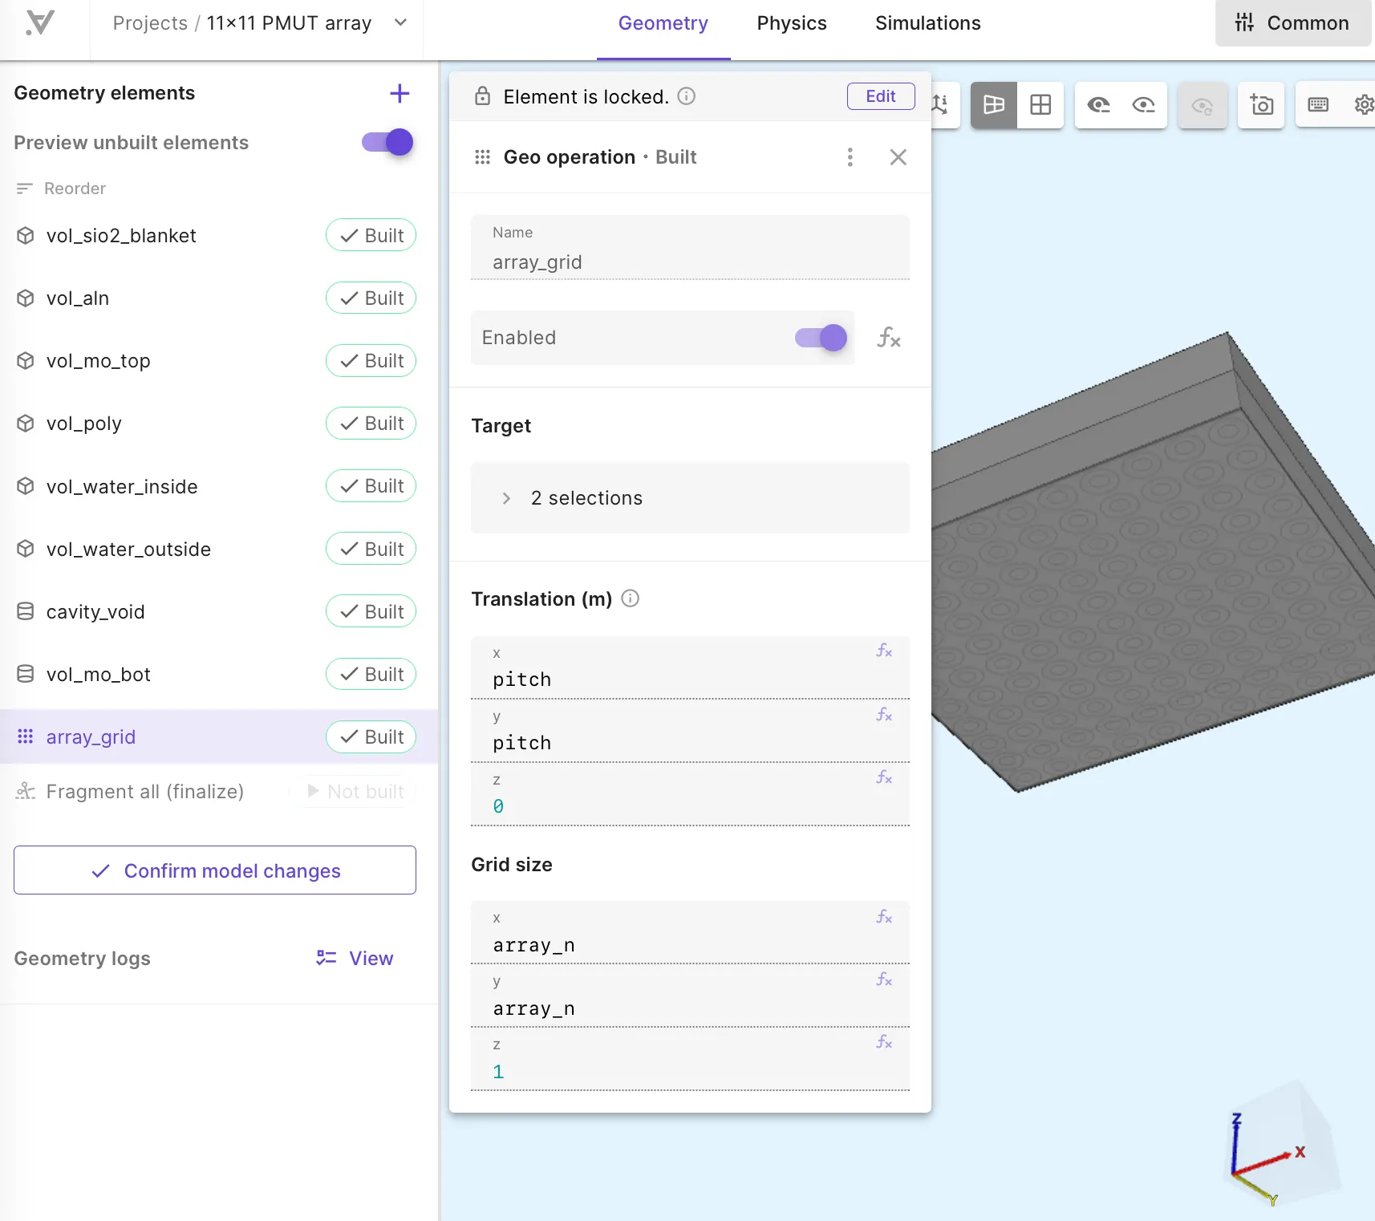Open the three-dot menu for Geo operation
Image resolution: width=1375 pixels, height=1221 pixels.
click(x=850, y=157)
